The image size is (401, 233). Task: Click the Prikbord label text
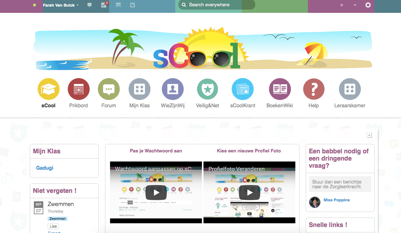[x=79, y=105]
